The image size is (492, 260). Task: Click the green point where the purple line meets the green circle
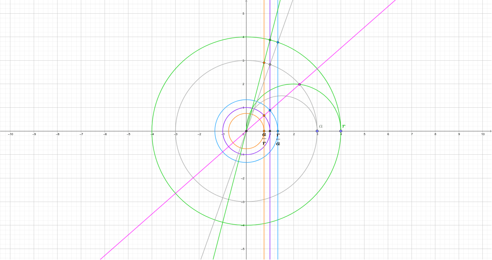270,40
